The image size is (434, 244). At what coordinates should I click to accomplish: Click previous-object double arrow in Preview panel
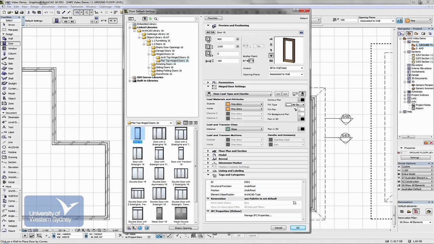tap(208, 32)
